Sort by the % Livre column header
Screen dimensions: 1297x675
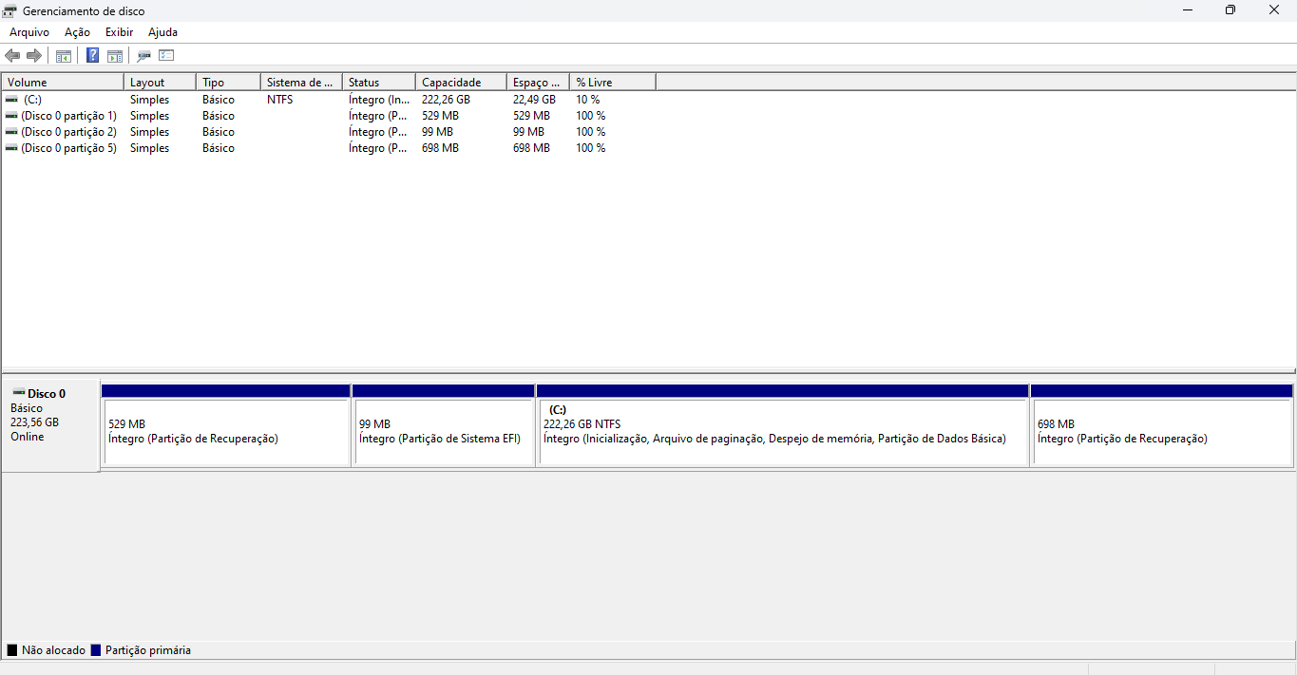coord(613,83)
